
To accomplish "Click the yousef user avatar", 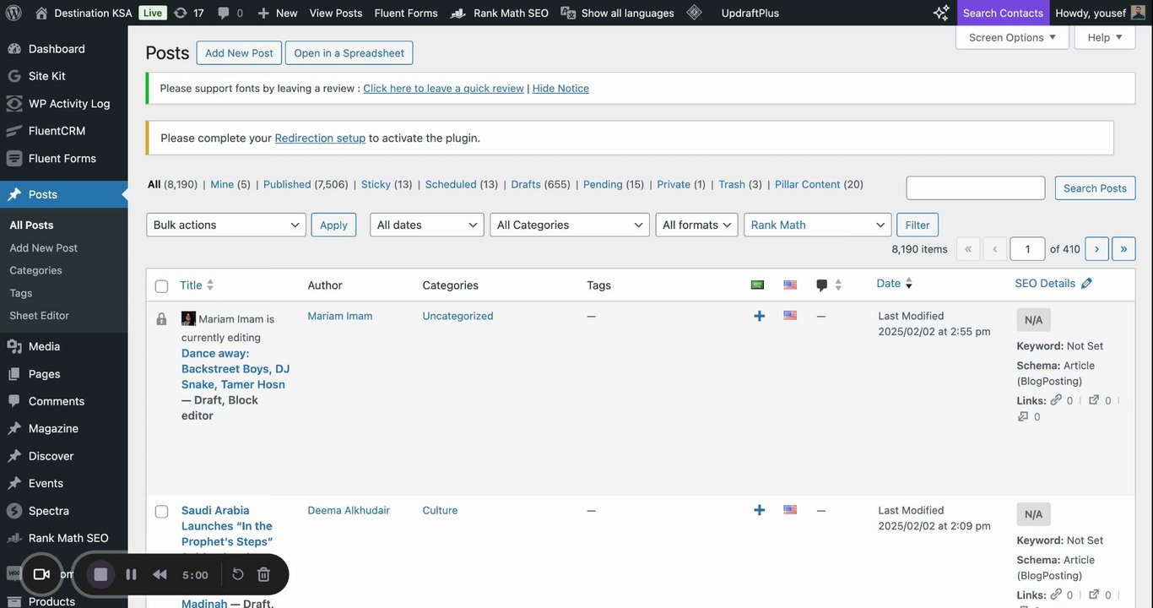I will (1139, 13).
